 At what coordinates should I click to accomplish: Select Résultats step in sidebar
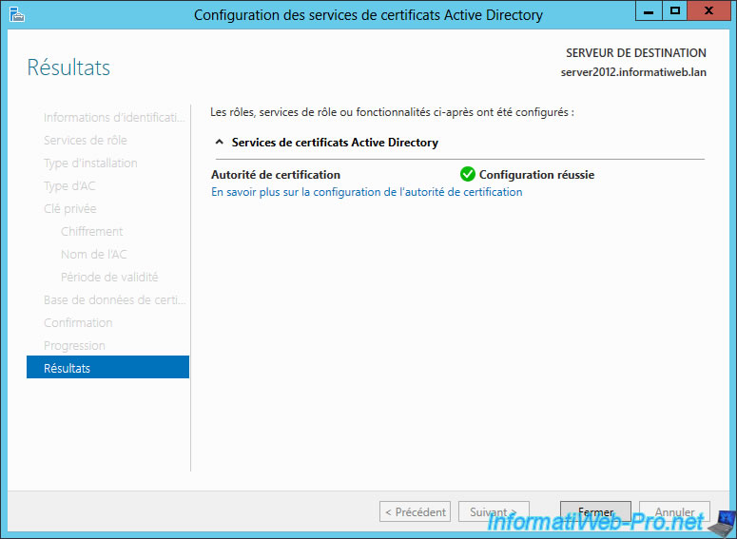point(107,368)
